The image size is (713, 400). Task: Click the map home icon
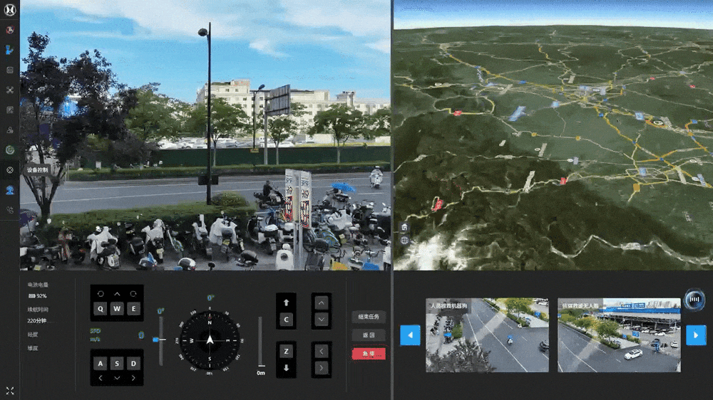tap(404, 227)
